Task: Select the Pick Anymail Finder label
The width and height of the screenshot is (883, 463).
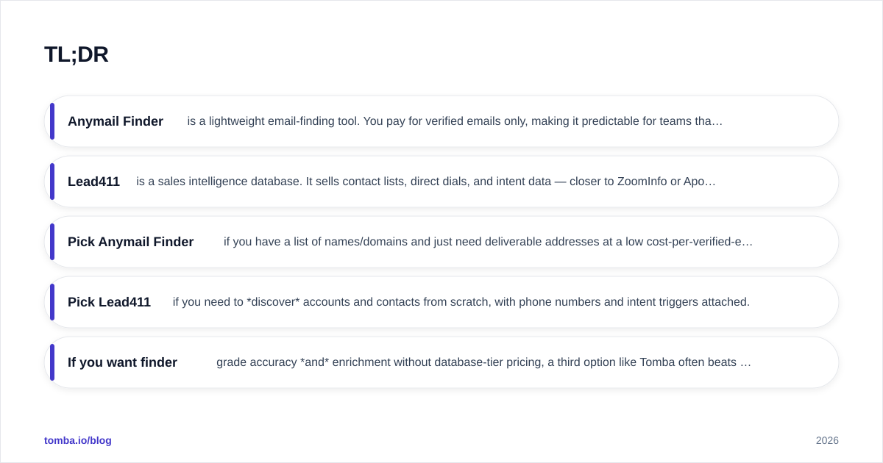Action: click(x=130, y=242)
